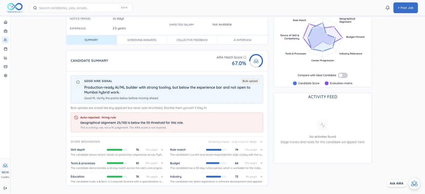Click the AiRA Match Score info icon

coord(245,57)
